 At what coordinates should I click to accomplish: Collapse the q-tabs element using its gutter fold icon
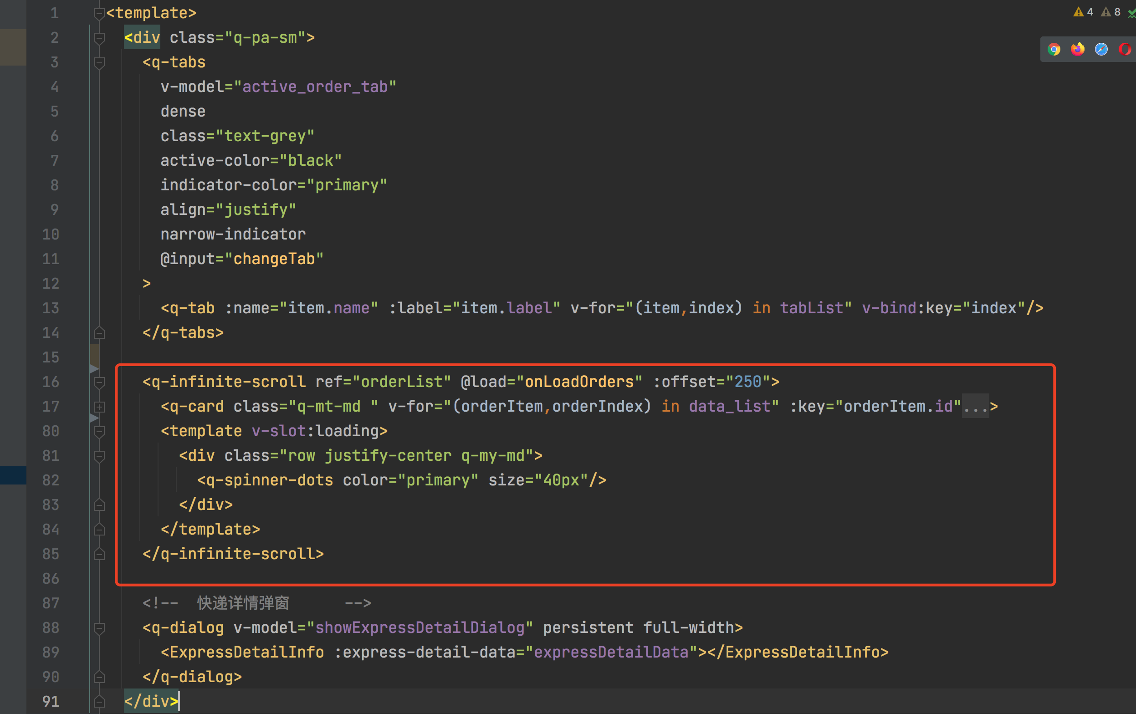[99, 62]
